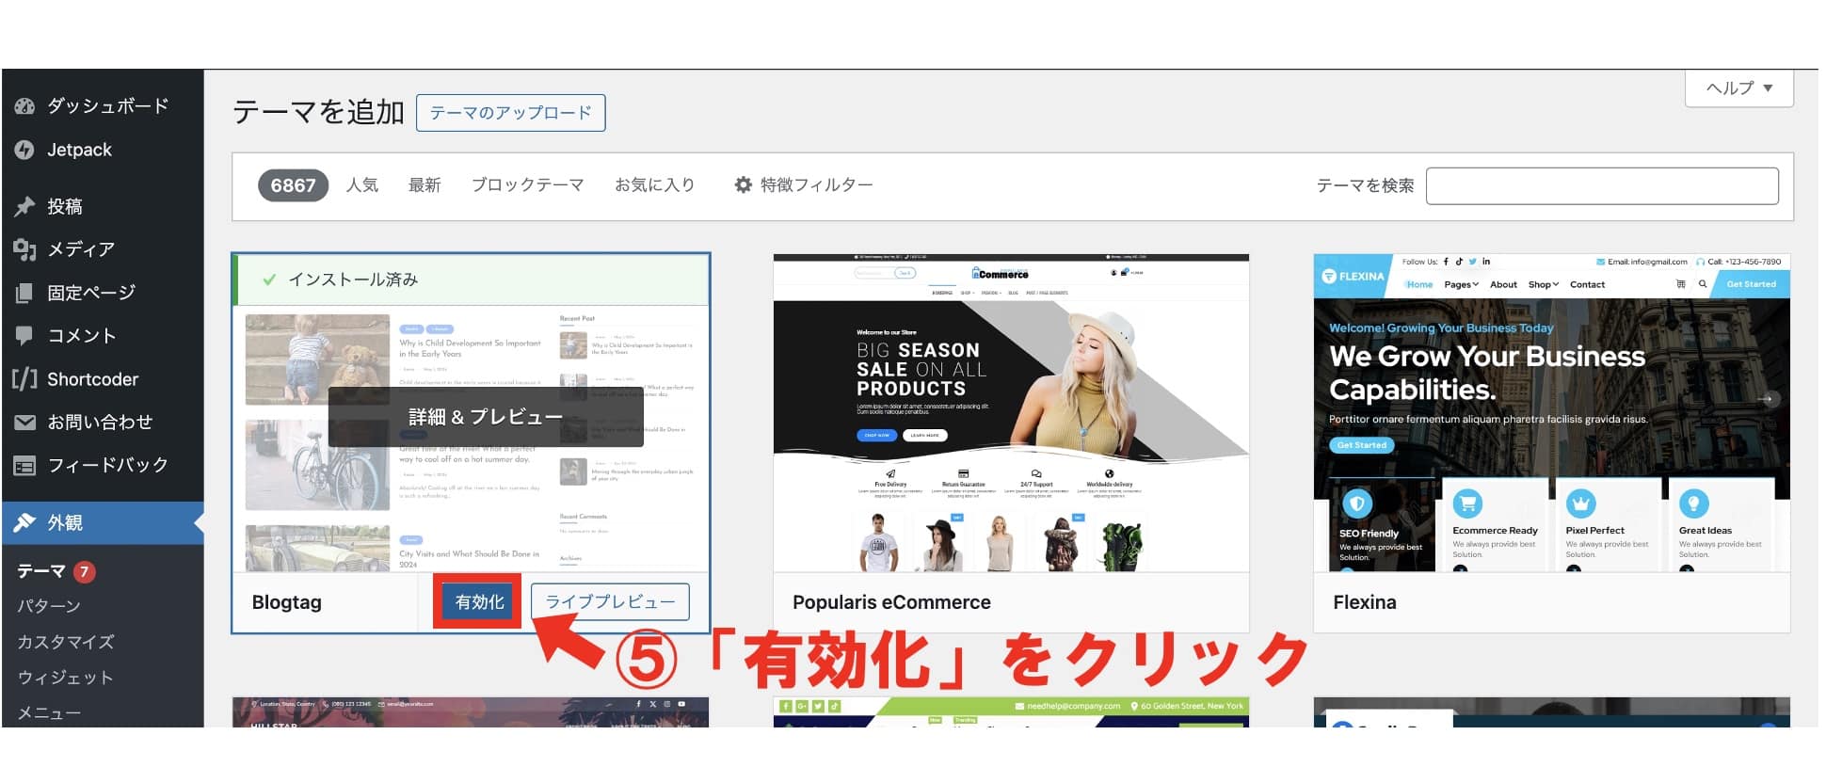Screen dimensions: 1826x783
Task: Open the カスタマイズ submenu item
Action: (x=66, y=642)
